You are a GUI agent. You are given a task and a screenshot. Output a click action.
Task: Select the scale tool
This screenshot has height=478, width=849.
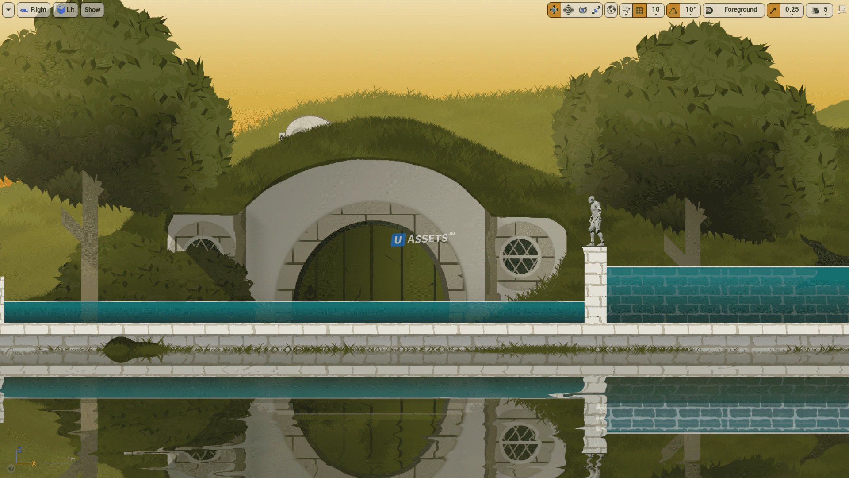click(596, 10)
